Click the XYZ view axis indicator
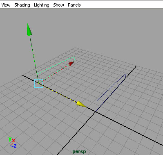Viewport: 163px width, 155px height. (x=12, y=142)
